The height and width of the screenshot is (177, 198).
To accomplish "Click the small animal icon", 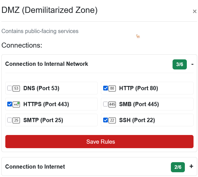I will pyautogui.click(x=138, y=36).
